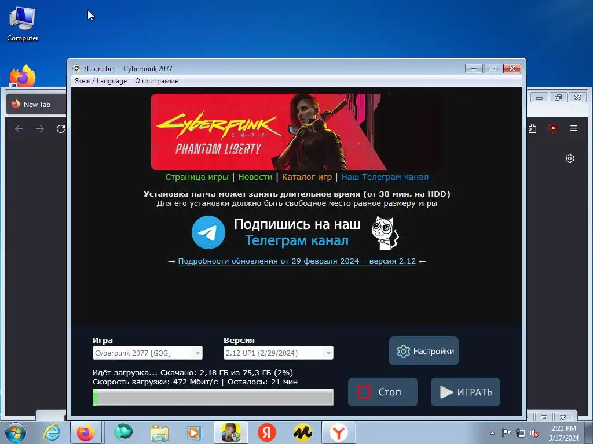Expand the Версия dropdown 2.12 UP1
The height and width of the screenshot is (444, 593).
pos(279,353)
